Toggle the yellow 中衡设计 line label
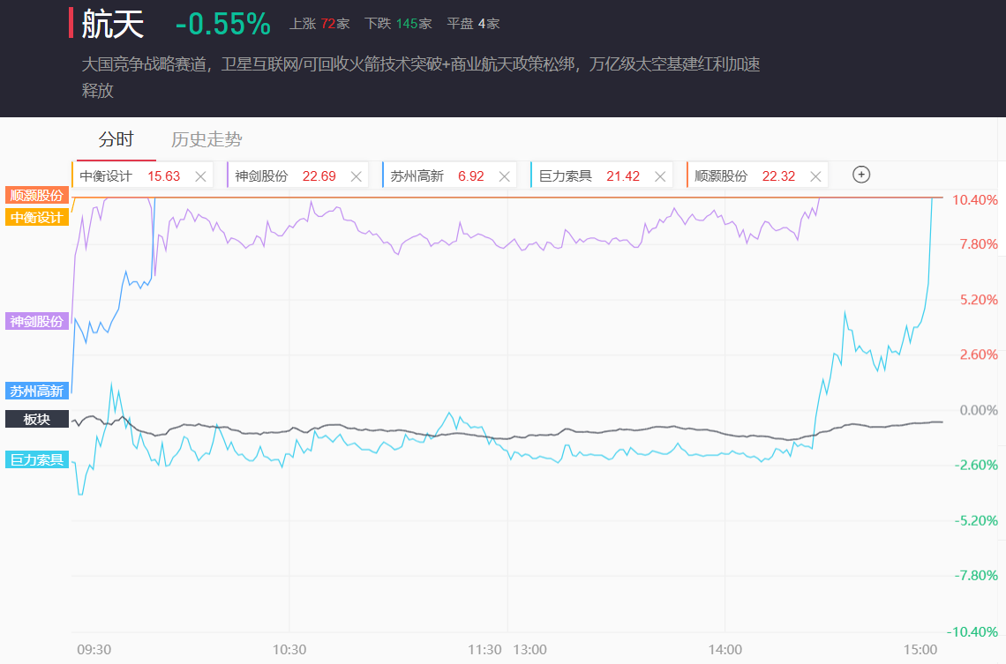The image size is (1006, 664). click(36, 217)
